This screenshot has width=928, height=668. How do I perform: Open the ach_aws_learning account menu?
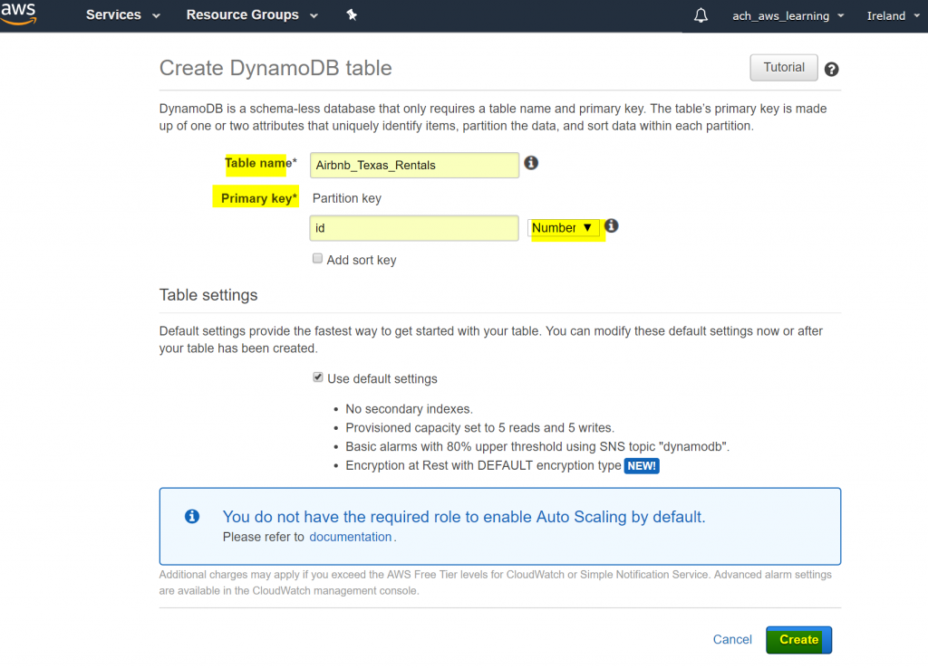(x=788, y=16)
